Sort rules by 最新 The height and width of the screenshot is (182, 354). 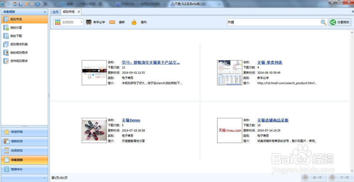coord(122,22)
